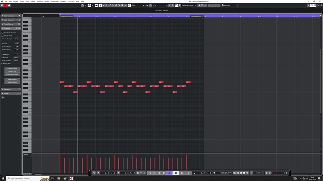Open the Edit menu
323x181 pixels.
[10, 2]
